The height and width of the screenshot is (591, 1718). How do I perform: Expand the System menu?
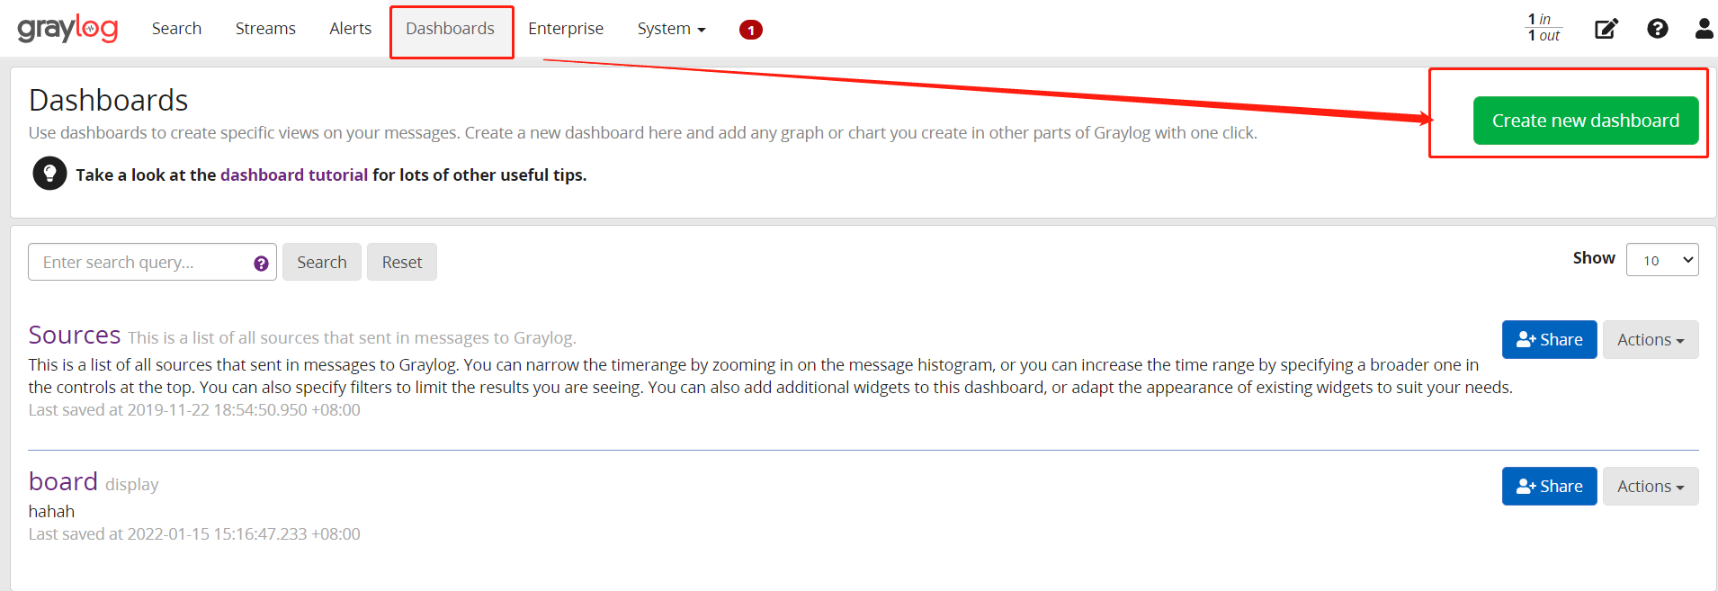point(671,29)
